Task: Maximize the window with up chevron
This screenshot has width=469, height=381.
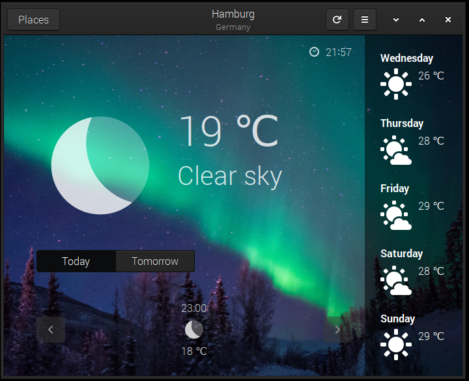Action: [422, 20]
